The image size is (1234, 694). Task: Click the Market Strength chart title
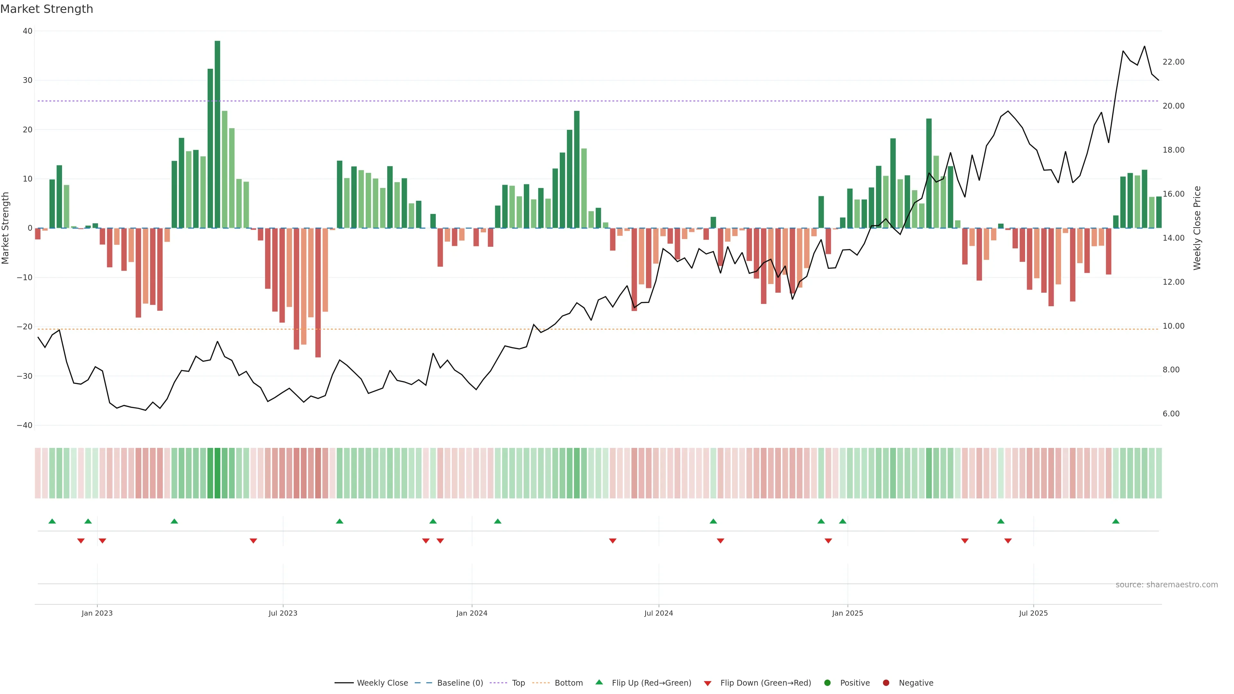47,9
